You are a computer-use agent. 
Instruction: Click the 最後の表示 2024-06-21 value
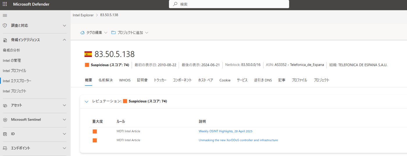click(210, 65)
